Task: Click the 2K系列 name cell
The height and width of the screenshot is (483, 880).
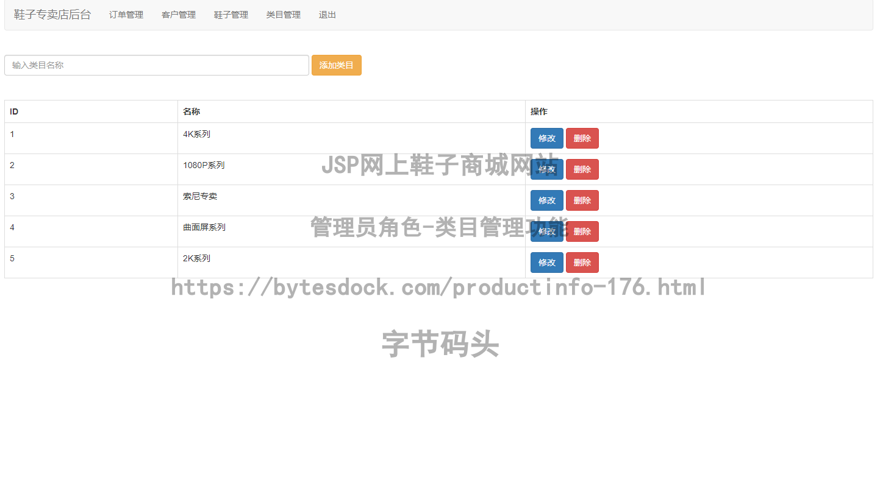Action: 351,263
